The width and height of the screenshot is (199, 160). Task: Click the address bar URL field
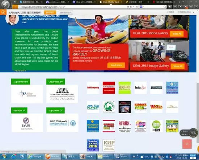point(72,7)
